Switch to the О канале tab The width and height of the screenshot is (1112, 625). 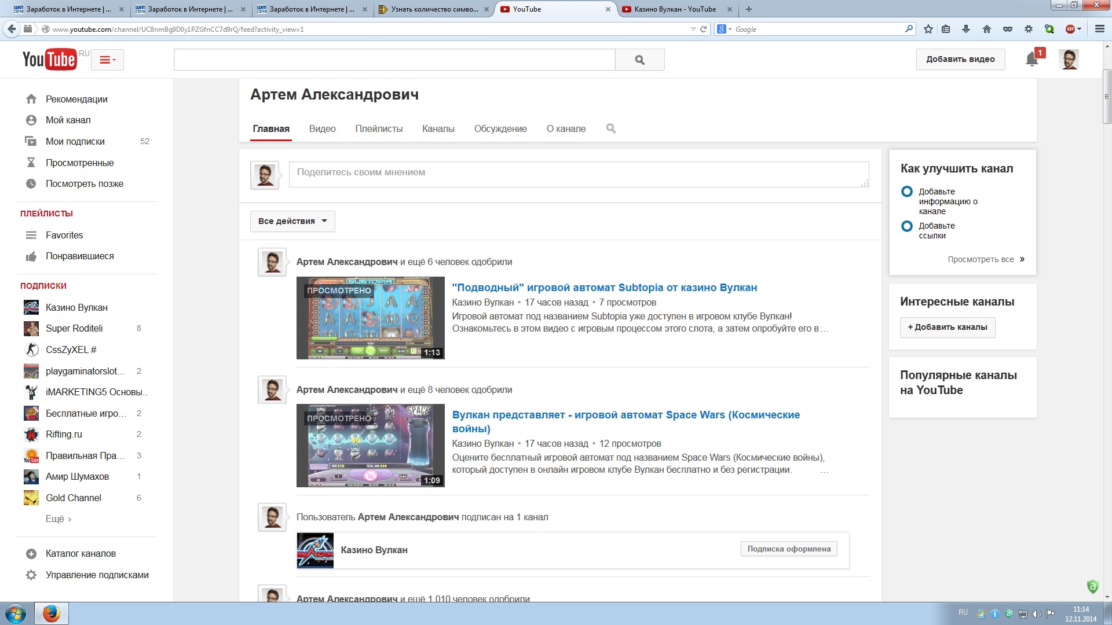point(566,128)
